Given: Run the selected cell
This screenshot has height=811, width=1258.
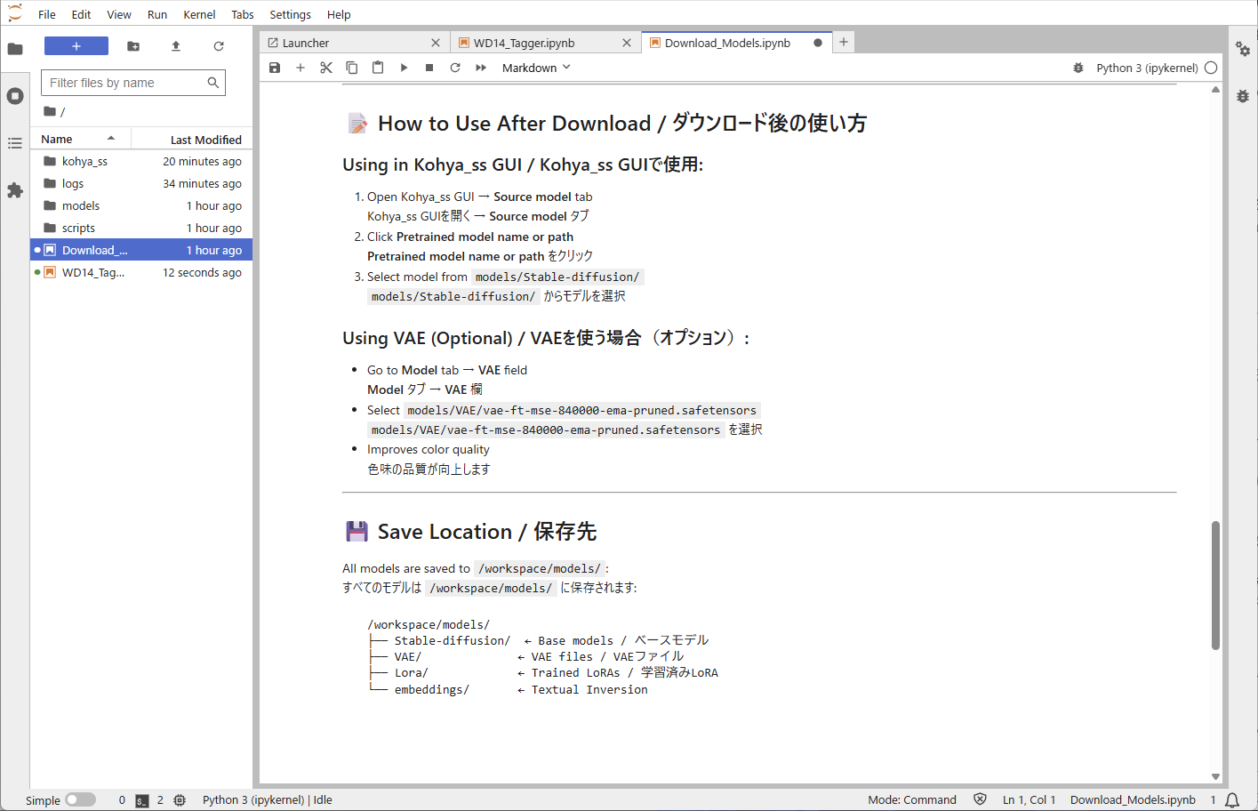Looking at the screenshot, I should tap(404, 68).
